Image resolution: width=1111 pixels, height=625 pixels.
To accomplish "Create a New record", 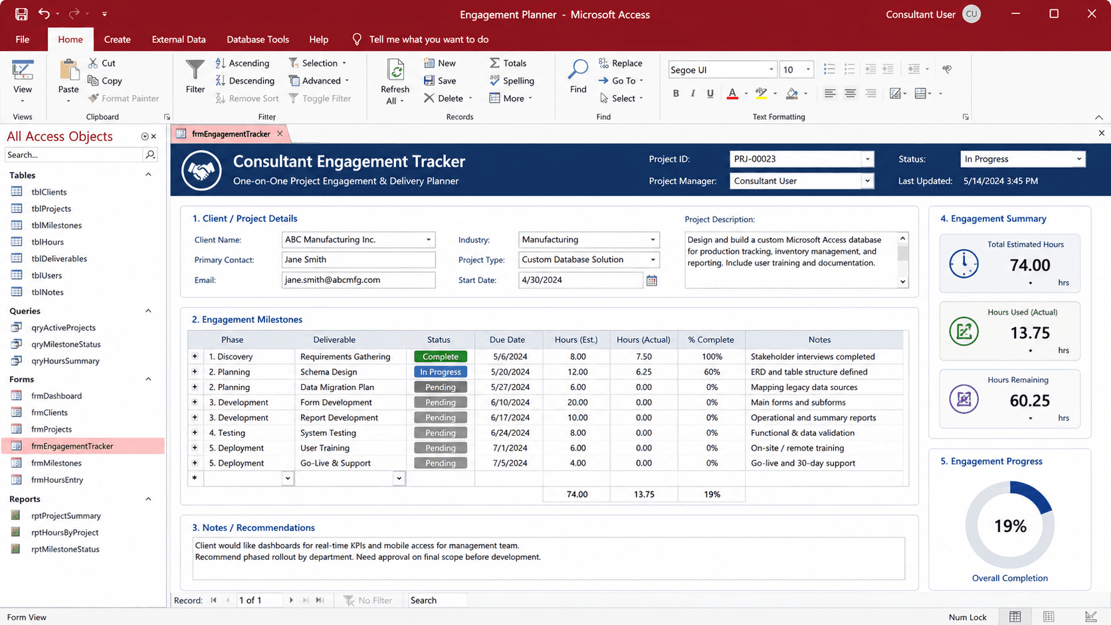I will click(x=440, y=63).
